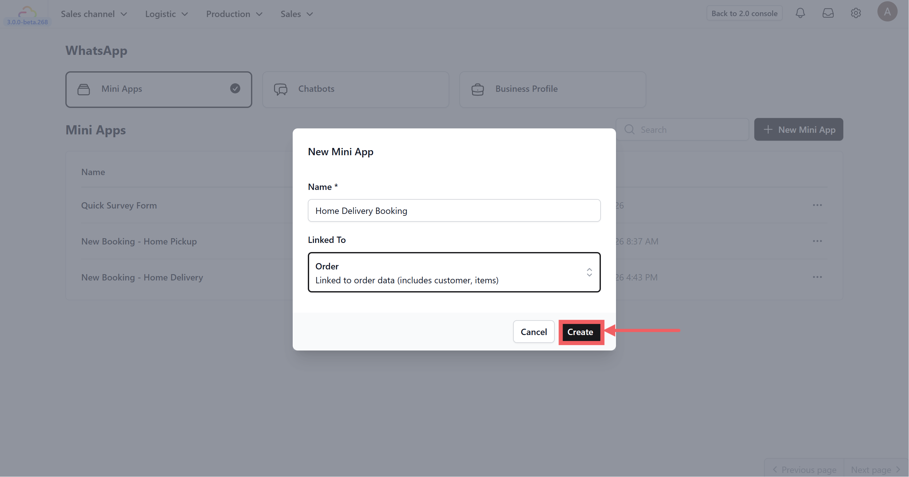Click the Name column header
Screen dimensions: 909x477
pyautogui.click(x=93, y=172)
